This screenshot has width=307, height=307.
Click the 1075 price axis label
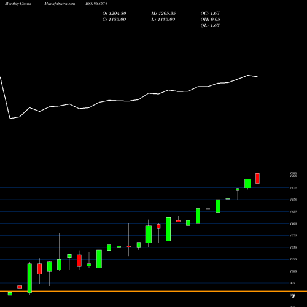(293, 236)
